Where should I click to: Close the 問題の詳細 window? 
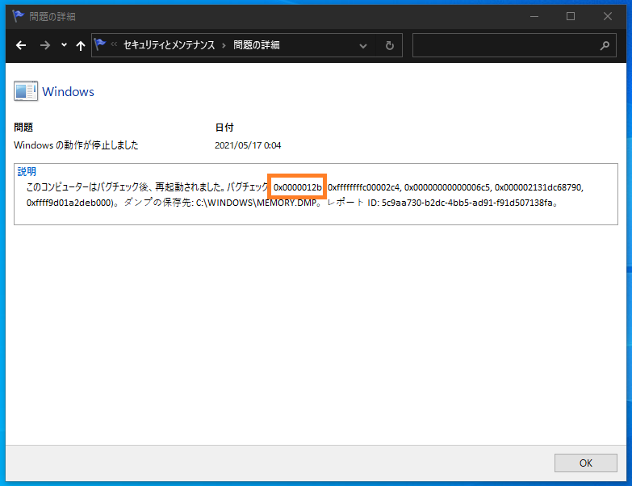(608, 16)
